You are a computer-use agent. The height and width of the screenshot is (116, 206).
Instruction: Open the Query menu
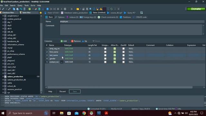pyautogui.click(x=20, y=5)
